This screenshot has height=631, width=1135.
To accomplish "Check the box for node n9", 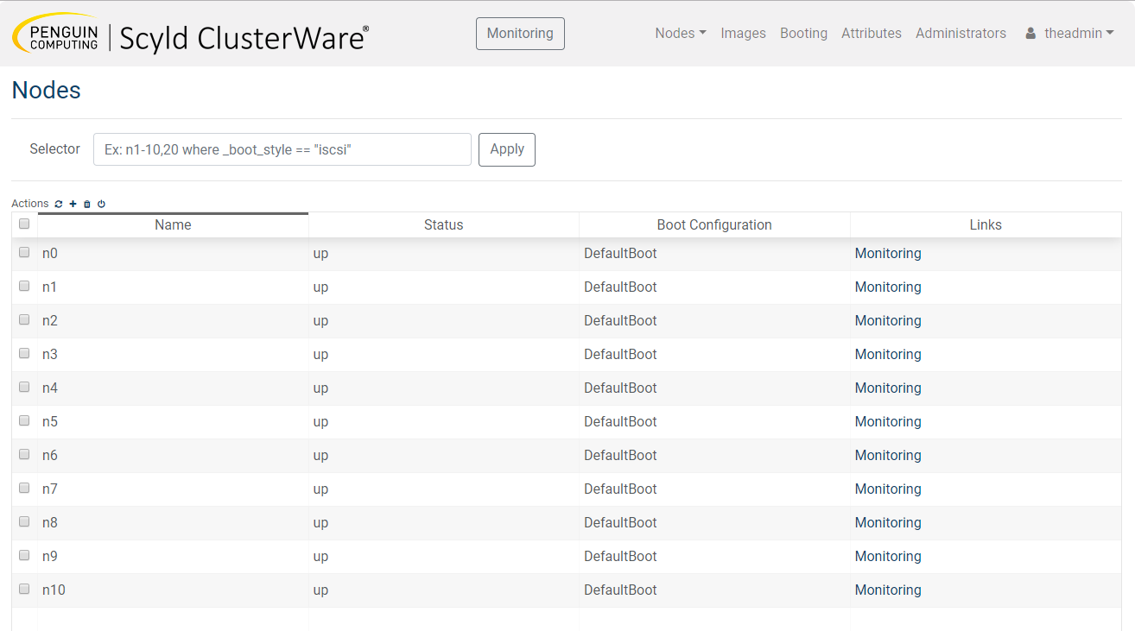I will pyautogui.click(x=24, y=555).
